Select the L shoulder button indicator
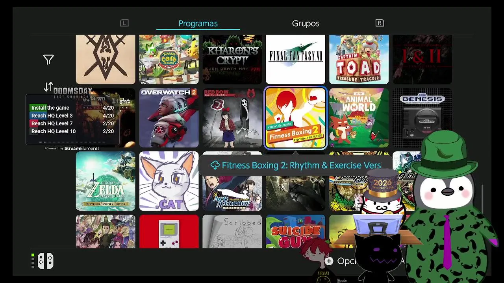The image size is (504, 283). pos(124,23)
